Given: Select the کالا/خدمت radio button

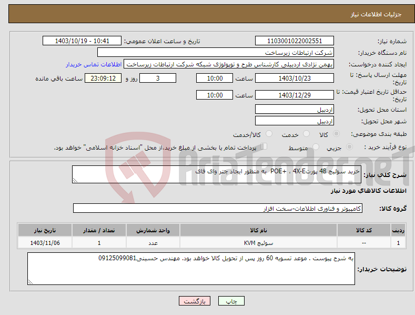Looking at the screenshot, I should [x=269, y=134].
